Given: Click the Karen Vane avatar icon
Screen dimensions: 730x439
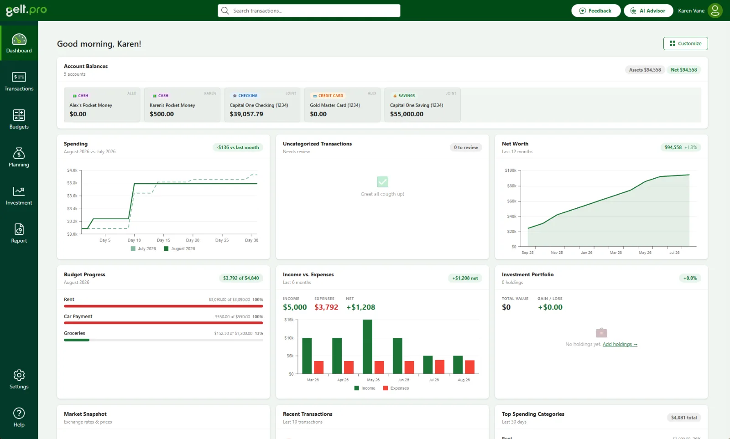Looking at the screenshot, I should (x=715, y=10).
